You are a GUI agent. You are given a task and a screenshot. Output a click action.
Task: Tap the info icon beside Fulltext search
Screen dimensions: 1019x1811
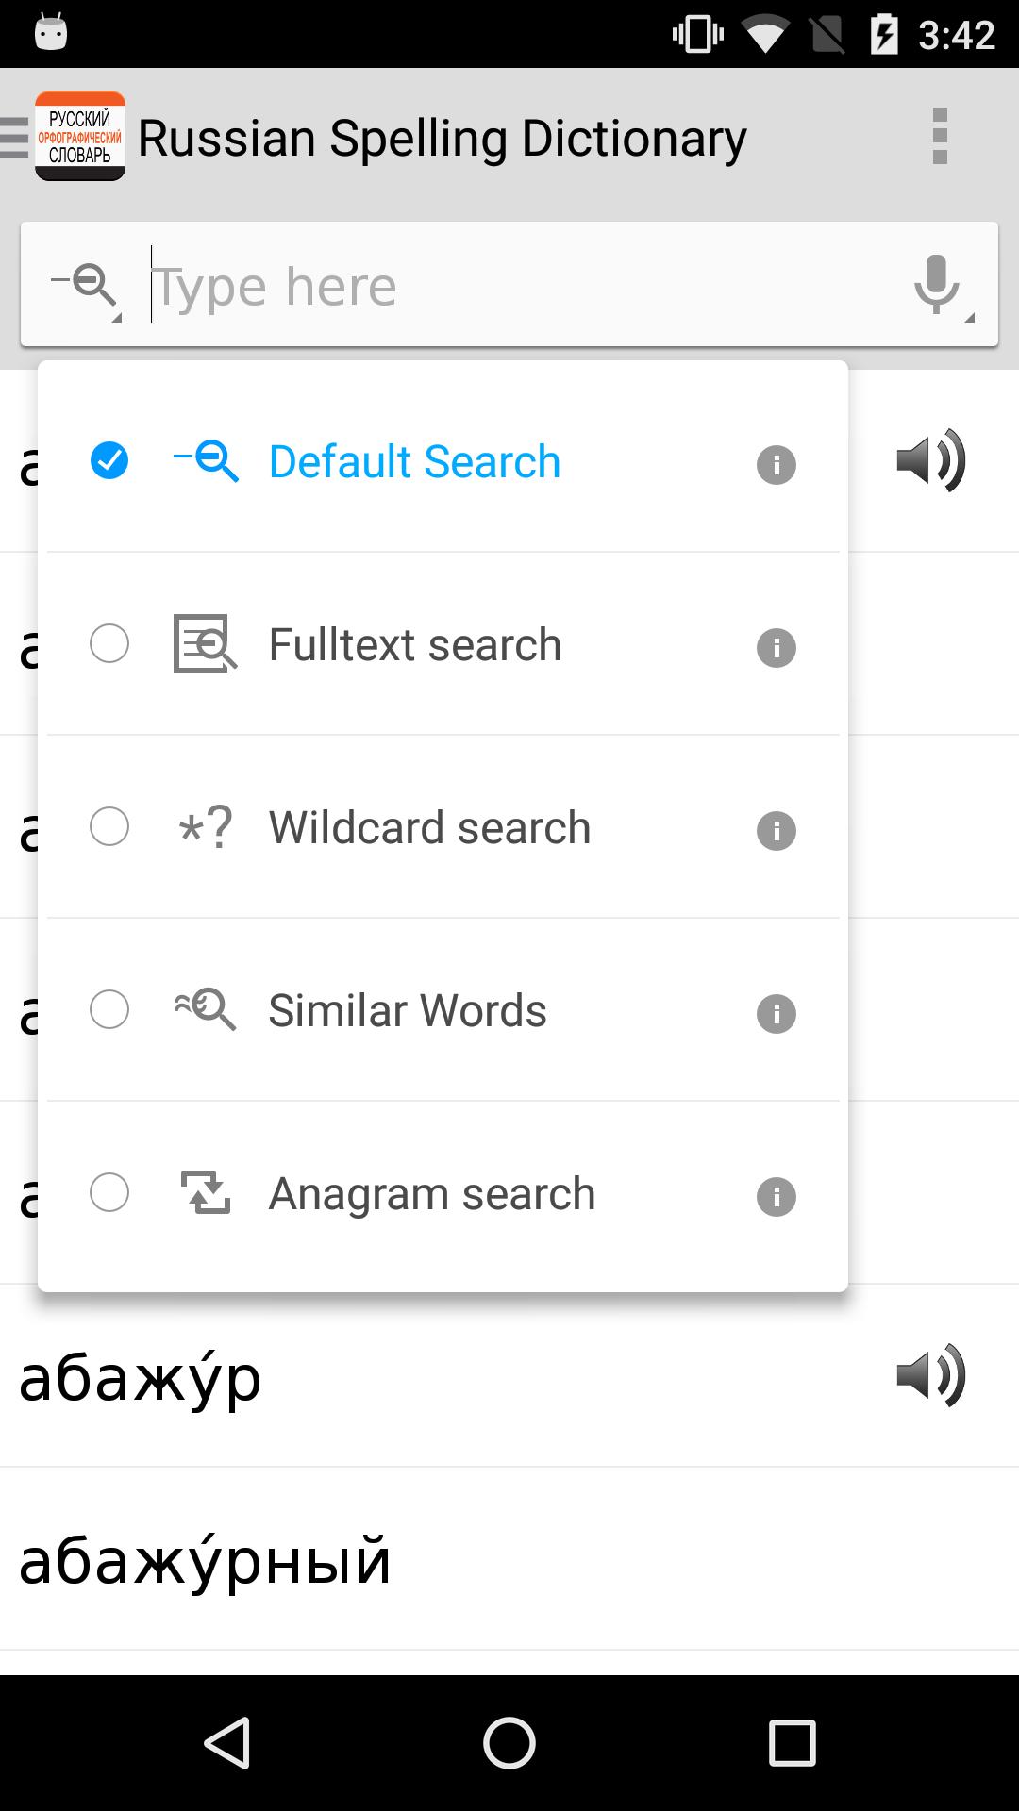point(776,647)
